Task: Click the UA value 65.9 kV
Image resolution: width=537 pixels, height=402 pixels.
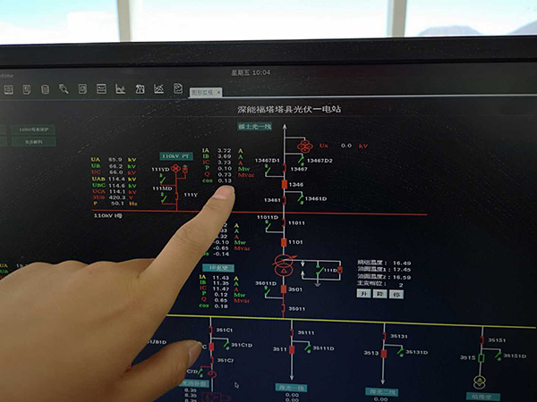Action: (x=114, y=160)
